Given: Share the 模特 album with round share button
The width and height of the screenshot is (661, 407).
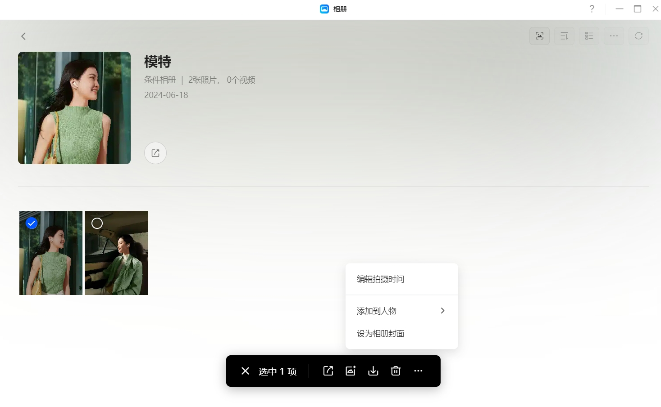Looking at the screenshot, I should click(x=155, y=153).
